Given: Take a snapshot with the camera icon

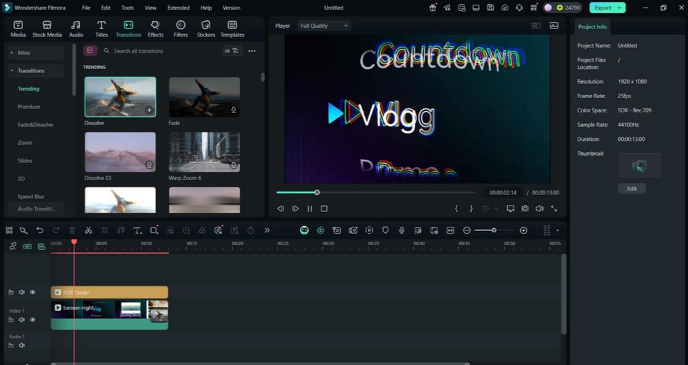Looking at the screenshot, I should (x=525, y=209).
